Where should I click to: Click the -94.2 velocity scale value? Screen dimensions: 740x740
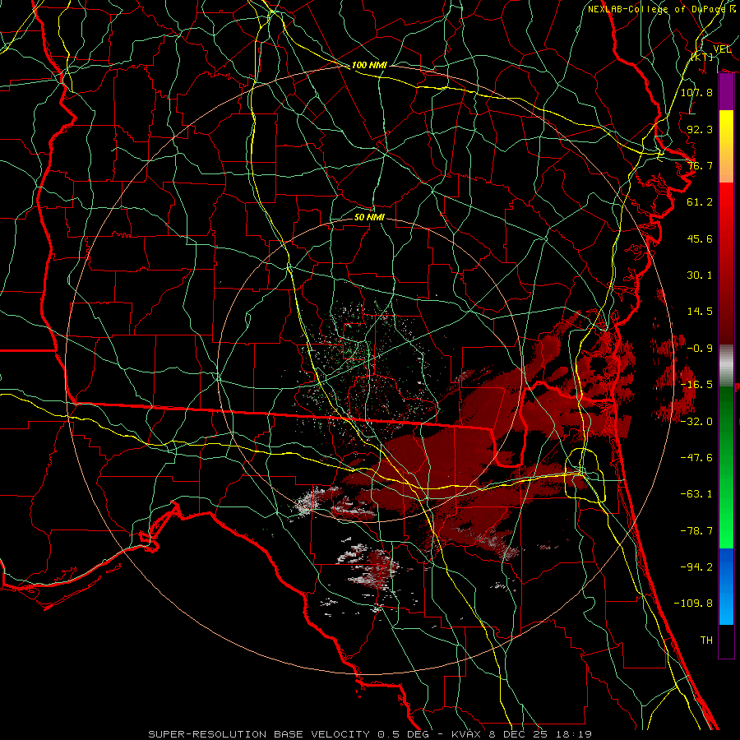pyautogui.click(x=696, y=567)
